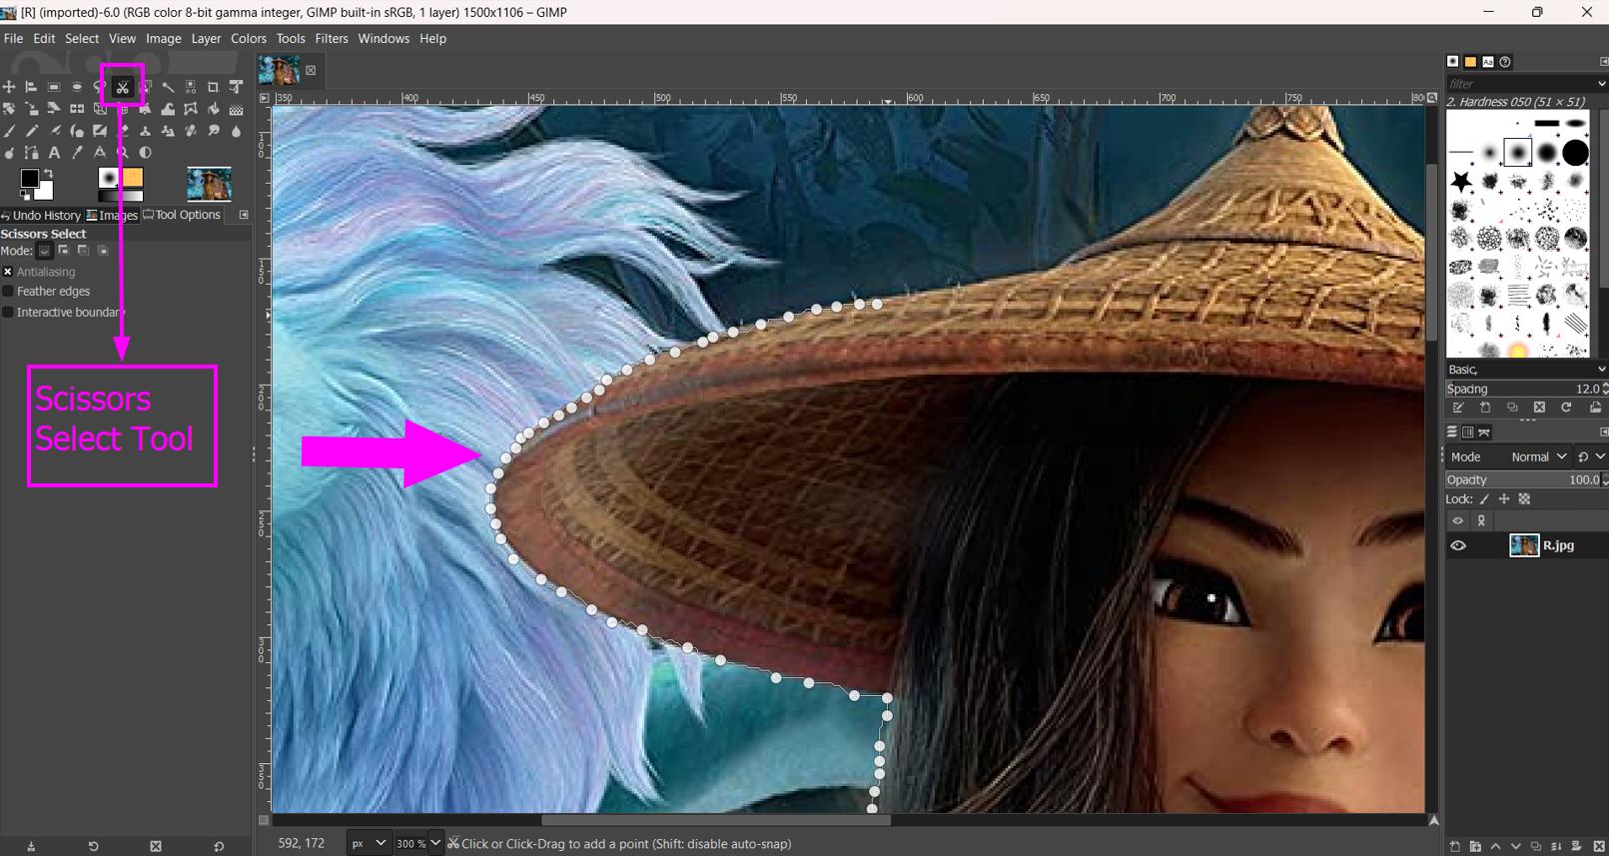Open the File menu
Viewport: 1609px width, 856px height.
(x=13, y=38)
